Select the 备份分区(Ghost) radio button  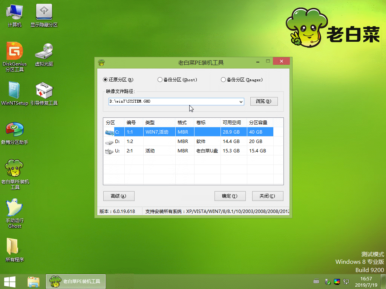pos(160,80)
